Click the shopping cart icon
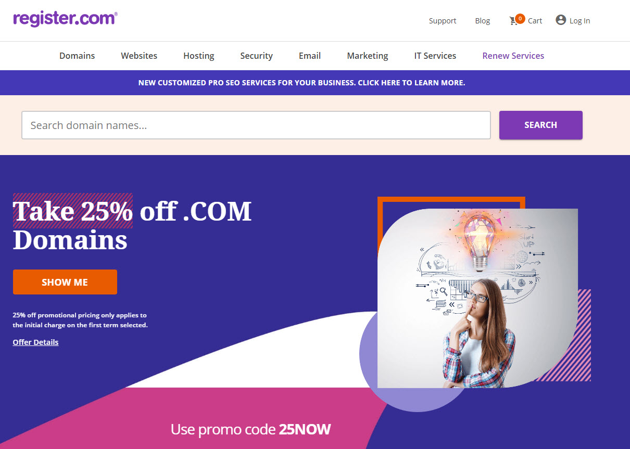The width and height of the screenshot is (630, 449). [513, 21]
